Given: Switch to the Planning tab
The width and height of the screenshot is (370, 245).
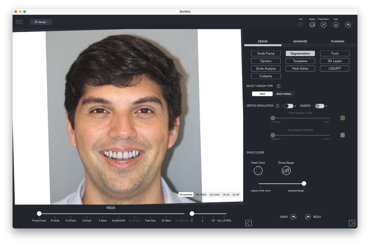Looking at the screenshot, I should tap(337, 42).
